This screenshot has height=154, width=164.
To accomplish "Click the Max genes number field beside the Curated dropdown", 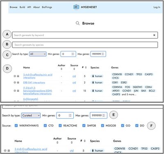I will point(98,115).
